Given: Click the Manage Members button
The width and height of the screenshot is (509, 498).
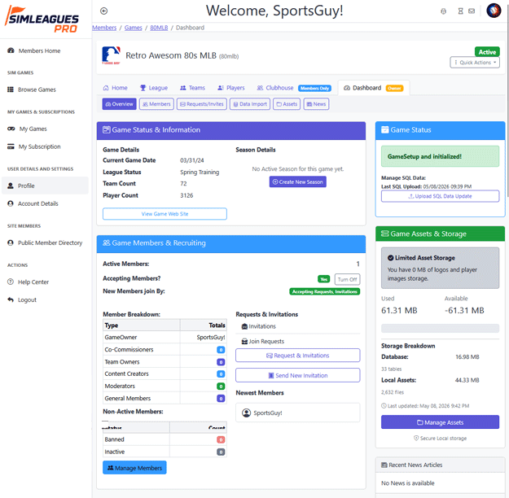Looking at the screenshot, I should pos(134,468).
